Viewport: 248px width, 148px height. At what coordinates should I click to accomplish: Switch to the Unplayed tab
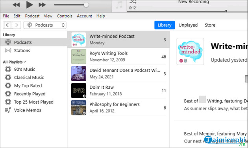tap(188, 25)
